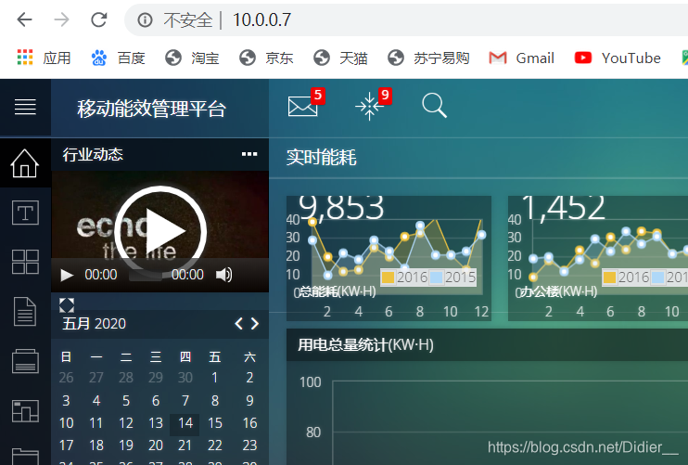The image size is (688, 465).
Task: Toggle 2016 legend in 办公楼 chart
Action: 626,278
